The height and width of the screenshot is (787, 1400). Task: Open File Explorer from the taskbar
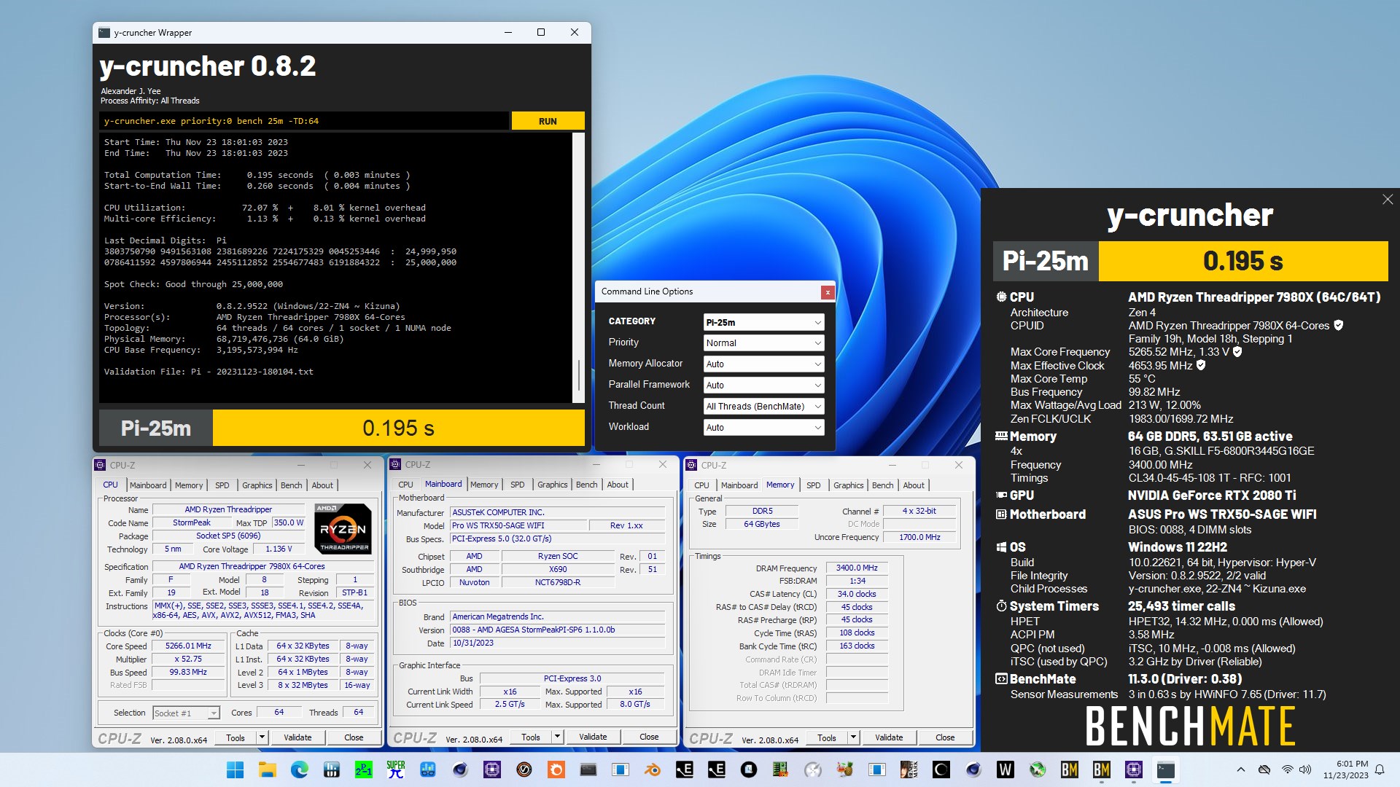[x=267, y=770]
